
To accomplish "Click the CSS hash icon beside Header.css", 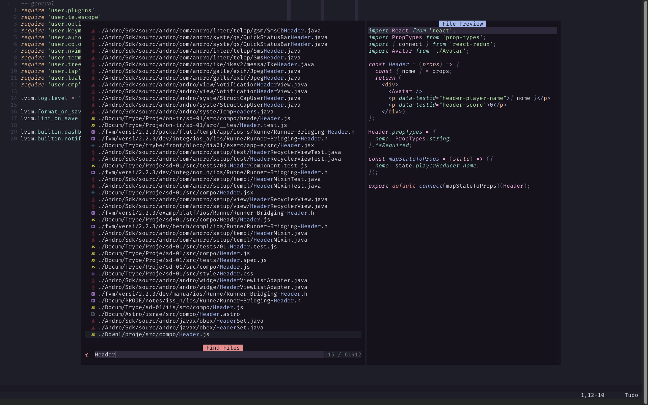I will click(93, 274).
